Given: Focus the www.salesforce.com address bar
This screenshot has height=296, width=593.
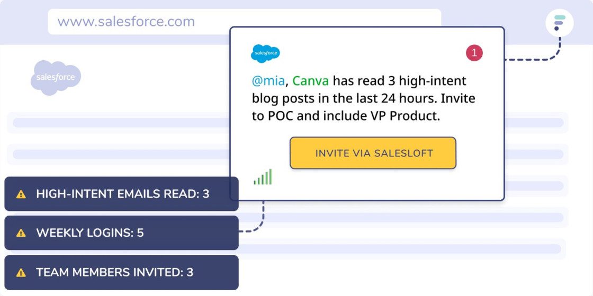Looking at the screenshot, I should [244, 22].
